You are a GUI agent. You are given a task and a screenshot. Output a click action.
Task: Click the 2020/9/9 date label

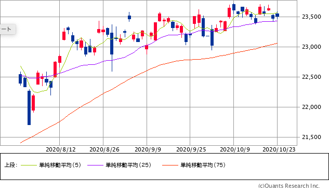148,149
